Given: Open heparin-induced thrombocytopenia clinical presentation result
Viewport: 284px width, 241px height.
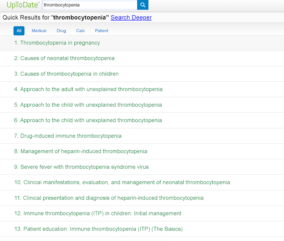Looking at the screenshot, I should pos(113,198).
